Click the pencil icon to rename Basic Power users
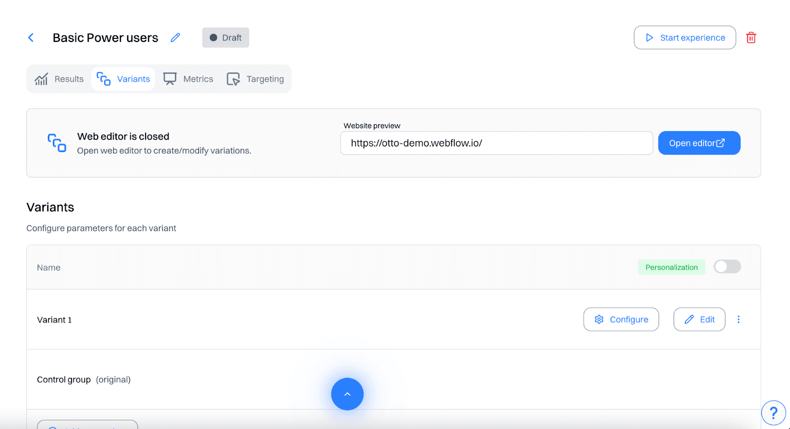790x429 pixels. [x=175, y=38]
